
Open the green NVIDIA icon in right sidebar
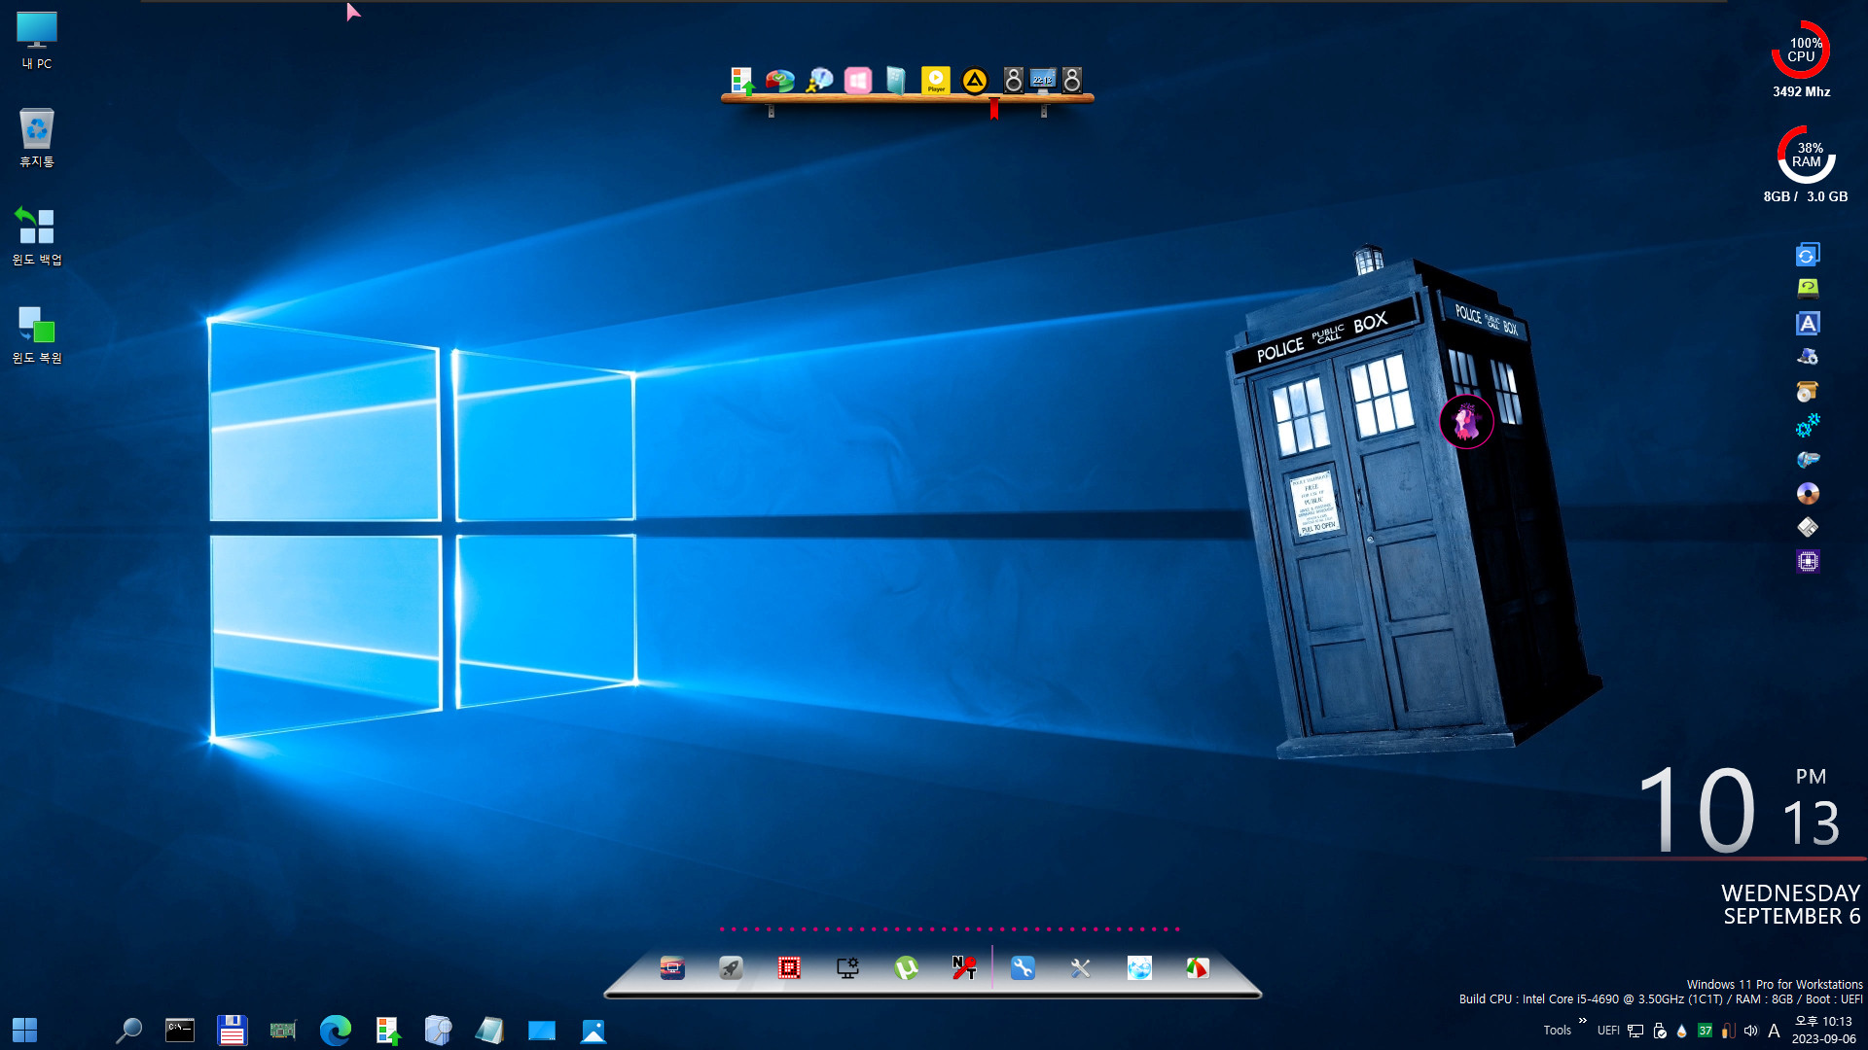click(x=1808, y=288)
